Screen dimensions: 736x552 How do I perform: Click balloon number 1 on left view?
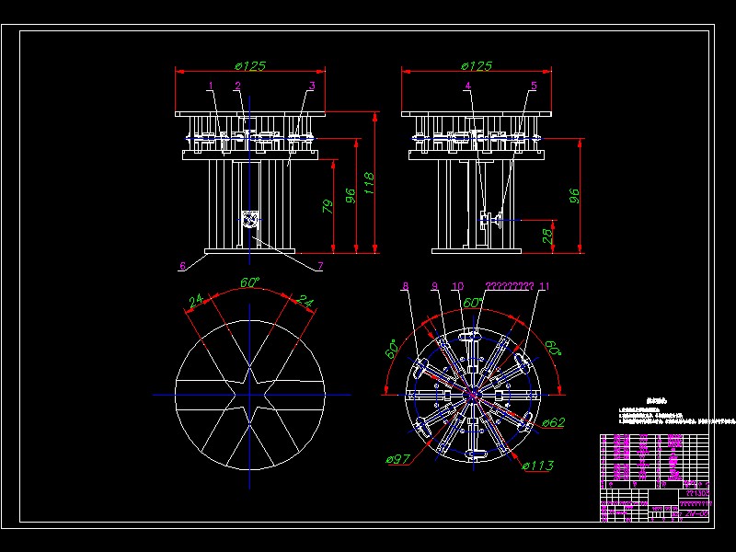pos(212,85)
